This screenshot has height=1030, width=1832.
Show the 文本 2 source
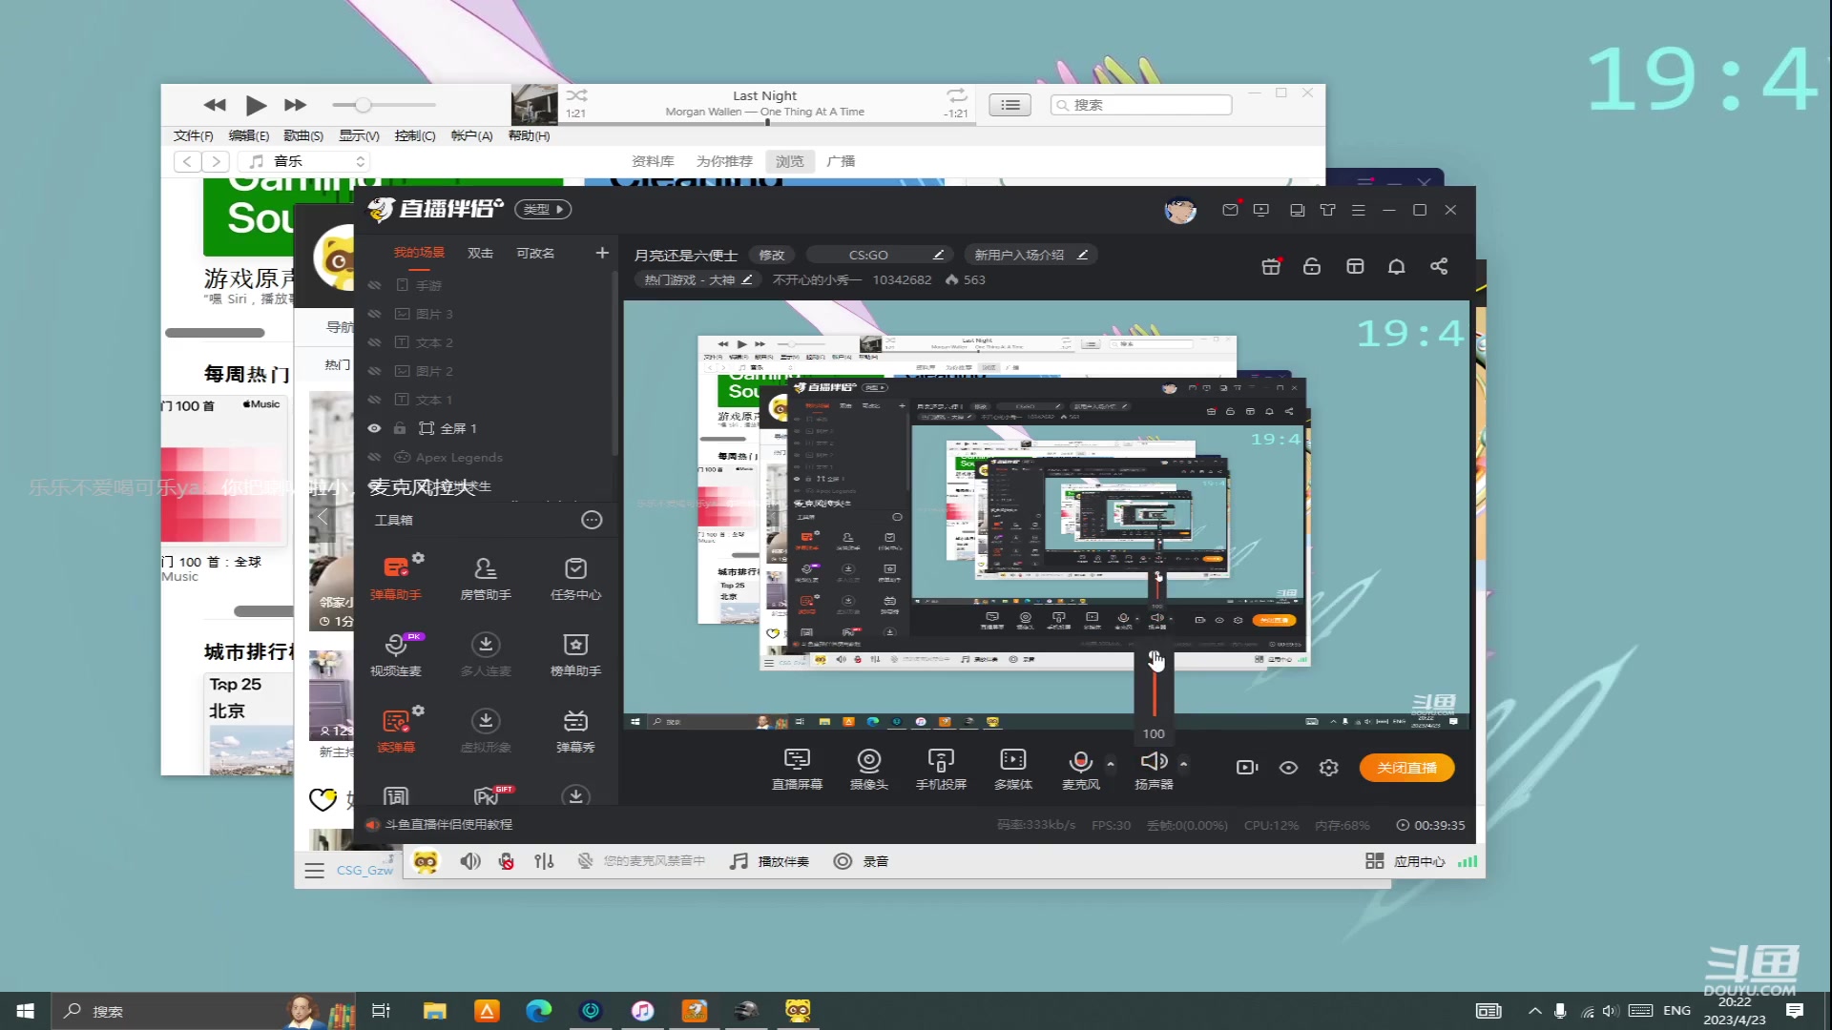coord(374,342)
